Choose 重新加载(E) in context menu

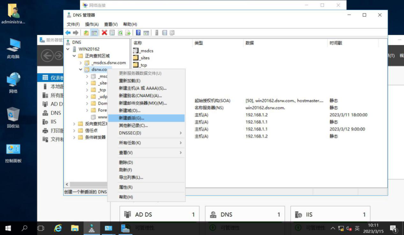pyautogui.click(x=146, y=81)
